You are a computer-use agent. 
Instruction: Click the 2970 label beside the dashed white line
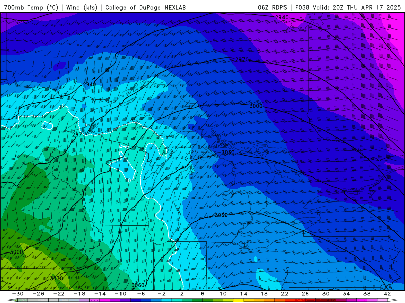(79, 135)
